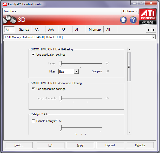Click the Defaults button
The height and width of the screenshot is (153, 160).
[x=140, y=145]
